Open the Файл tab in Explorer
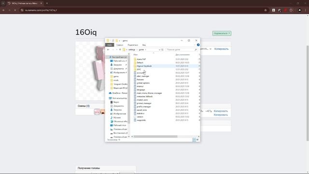 tap(110, 45)
